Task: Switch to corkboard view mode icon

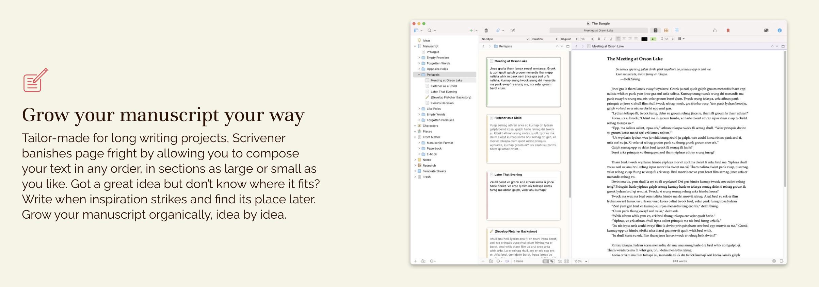Action: click(666, 31)
